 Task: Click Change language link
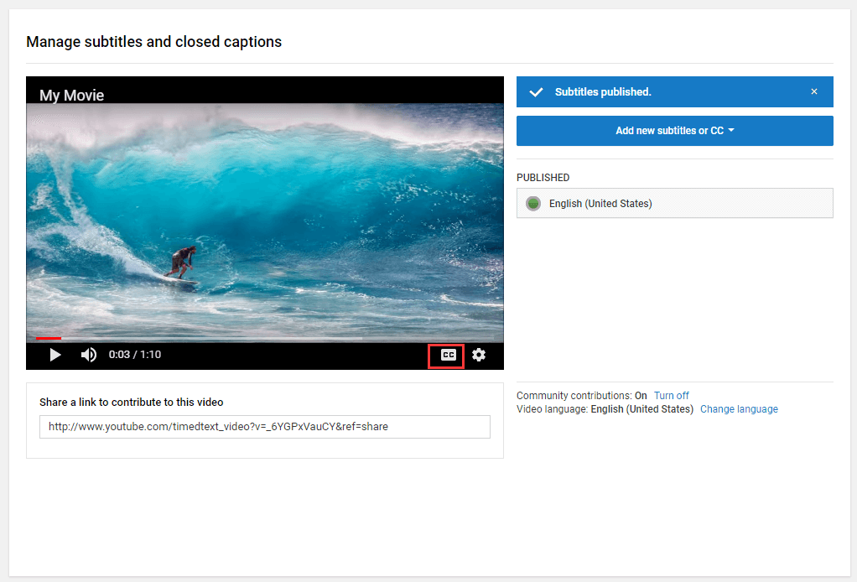click(x=739, y=408)
